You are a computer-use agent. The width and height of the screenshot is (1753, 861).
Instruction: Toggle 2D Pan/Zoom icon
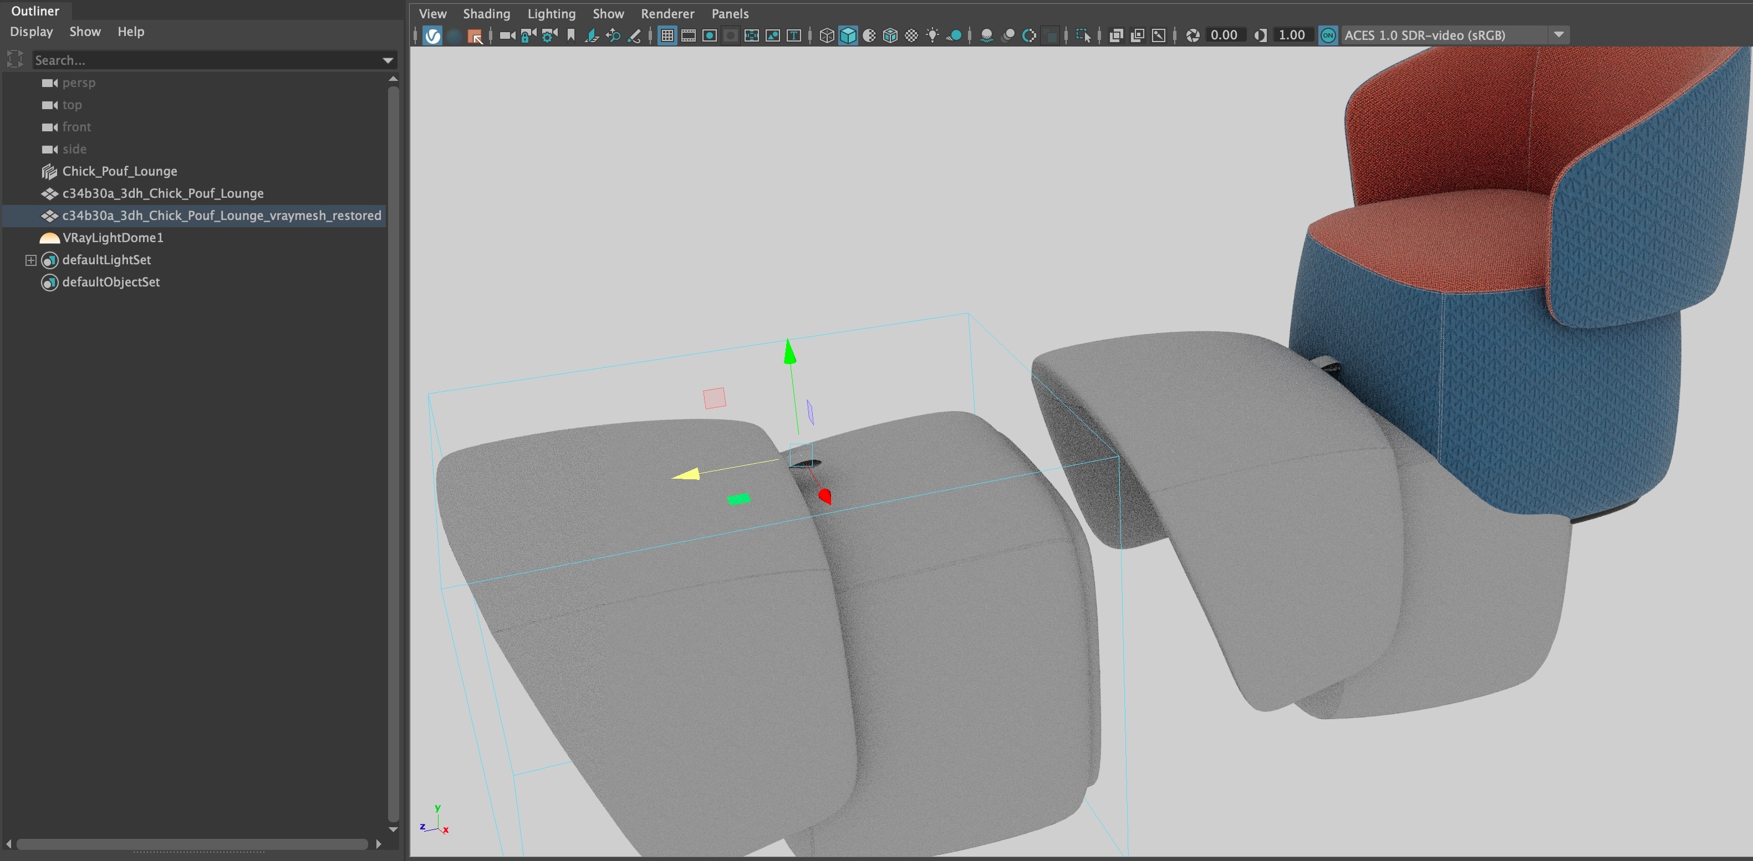[x=613, y=35]
